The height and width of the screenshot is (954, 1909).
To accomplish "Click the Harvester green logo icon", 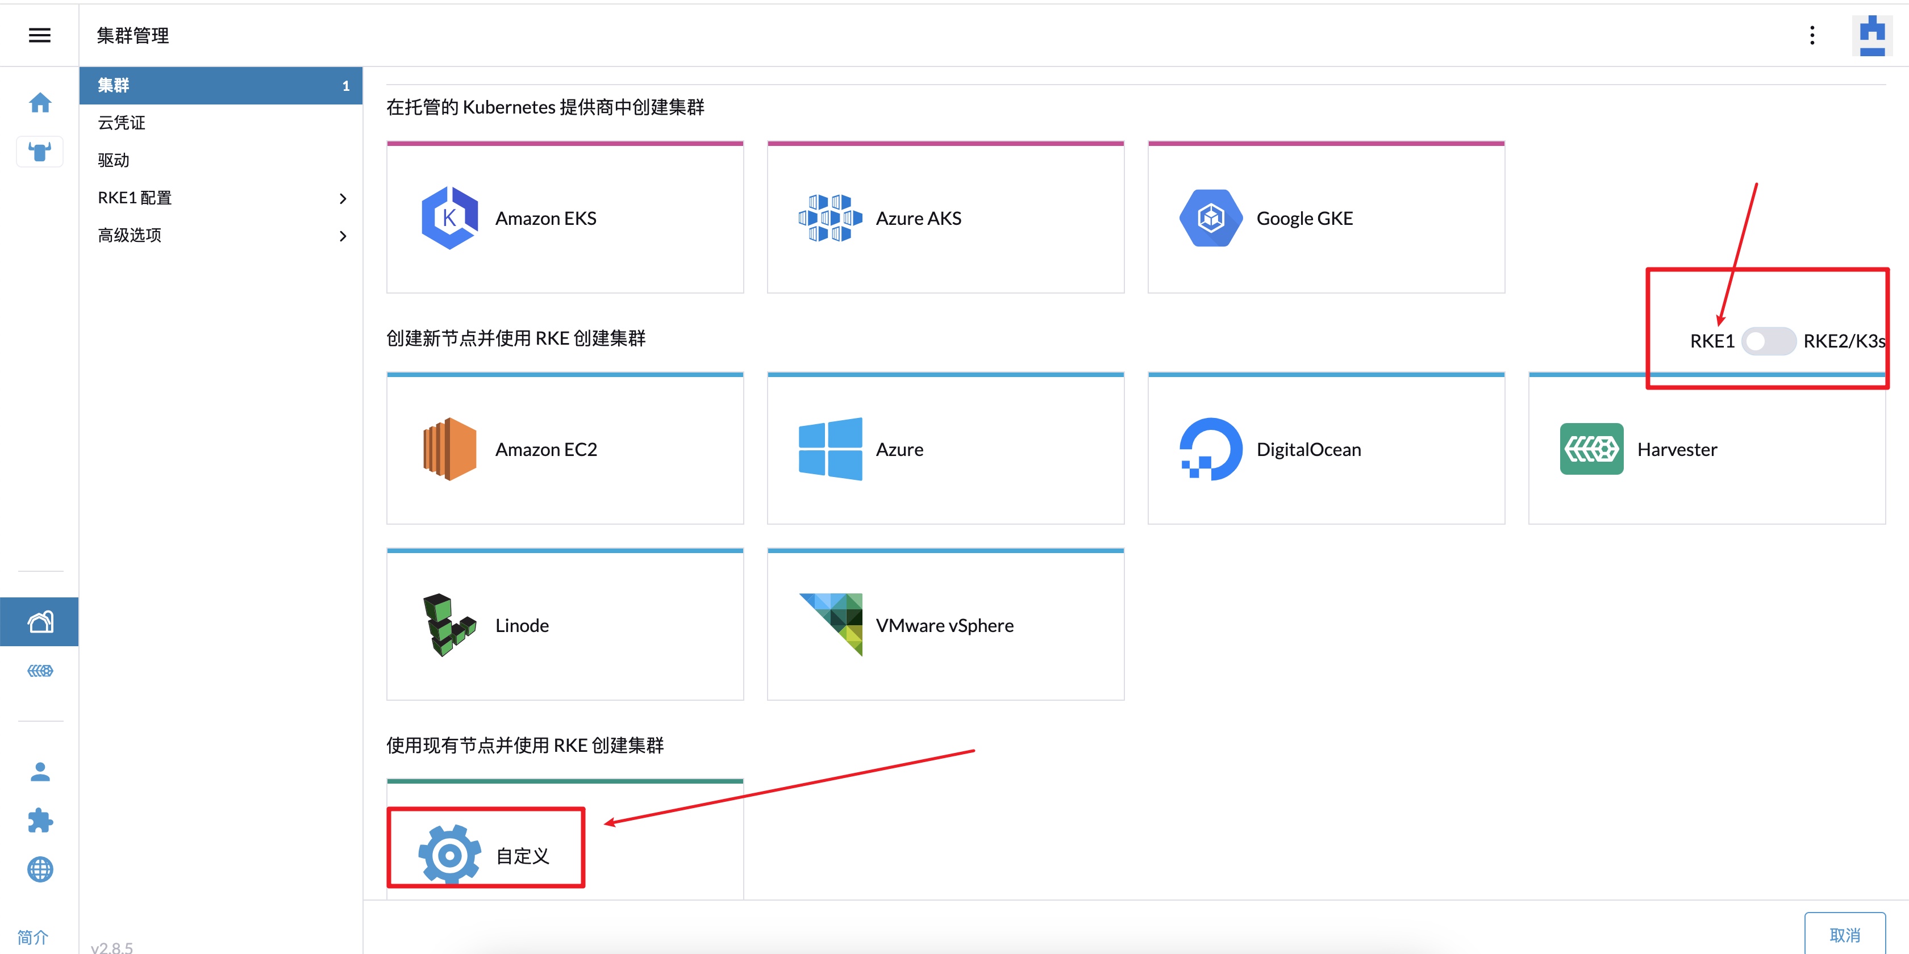I will point(1591,449).
